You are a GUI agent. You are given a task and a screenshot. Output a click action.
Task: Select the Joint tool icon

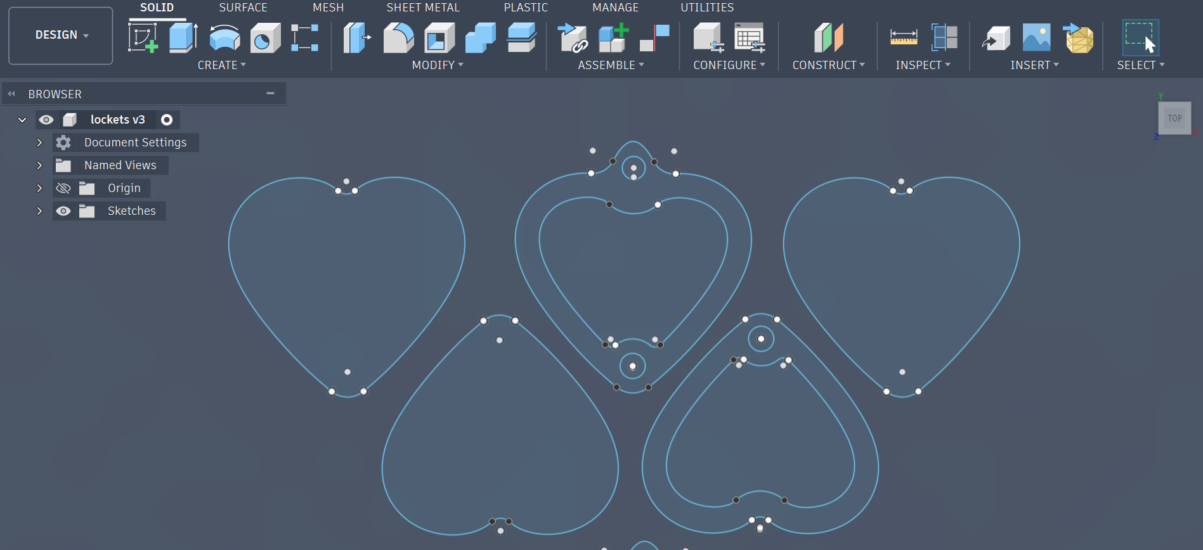(x=654, y=38)
